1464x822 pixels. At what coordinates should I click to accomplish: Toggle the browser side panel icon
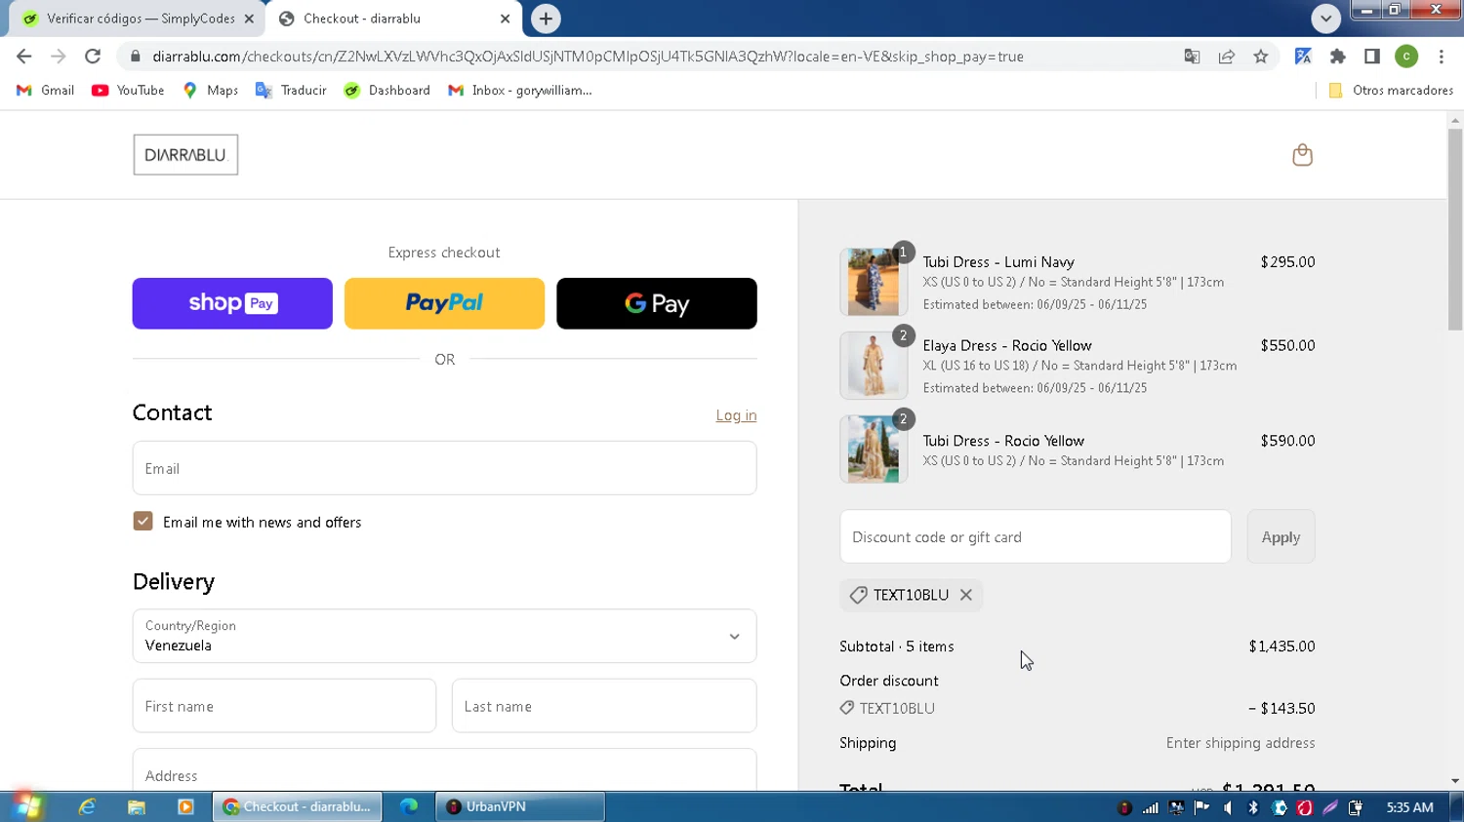[x=1372, y=57]
